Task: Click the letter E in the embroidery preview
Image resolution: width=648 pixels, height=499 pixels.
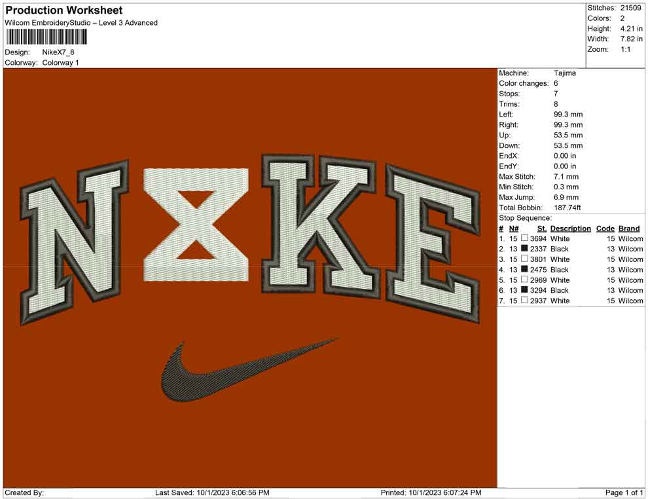Action: (x=433, y=244)
